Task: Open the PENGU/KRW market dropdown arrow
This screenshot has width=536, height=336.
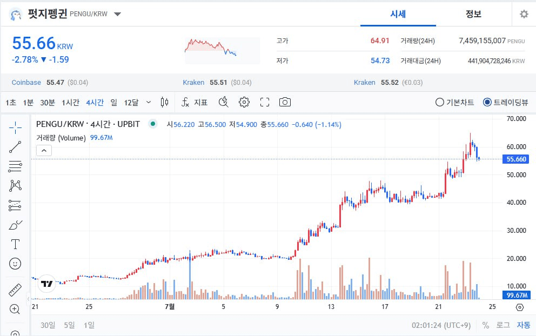Action: pyautogui.click(x=117, y=14)
